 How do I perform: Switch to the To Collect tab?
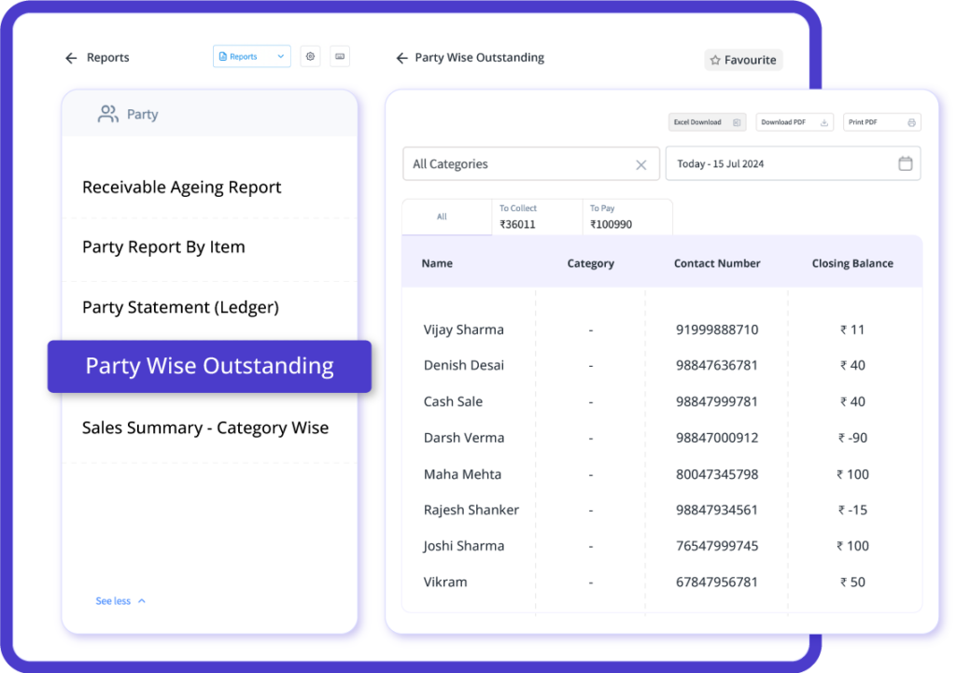point(536,217)
